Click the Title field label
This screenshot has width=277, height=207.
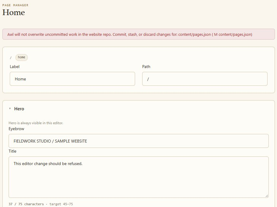[12, 151]
